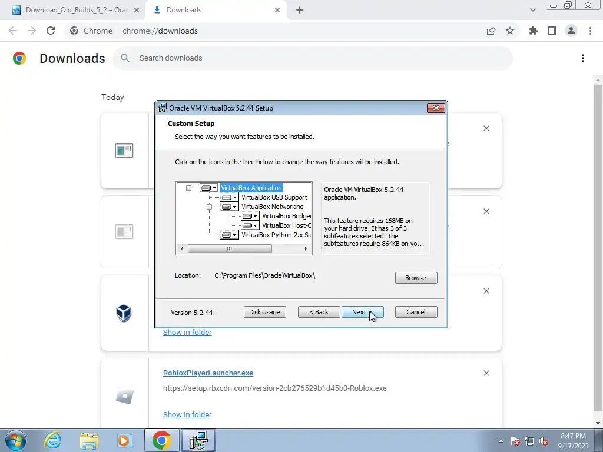The height and width of the screenshot is (452, 603).
Task: Open the Windows Start menu
Action: click(x=16, y=440)
